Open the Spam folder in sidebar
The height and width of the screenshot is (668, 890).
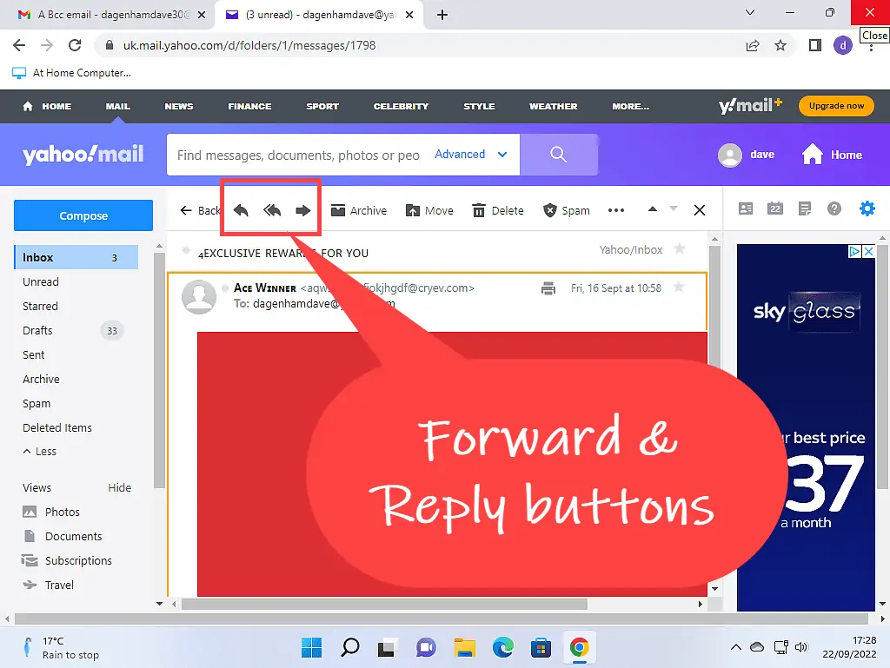tap(37, 404)
